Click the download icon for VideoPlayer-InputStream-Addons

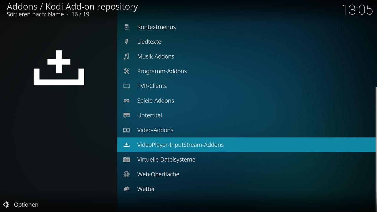point(126,145)
